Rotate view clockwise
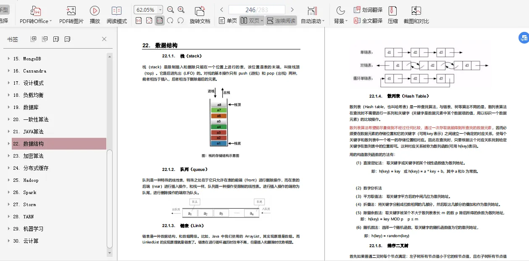 pos(170,21)
